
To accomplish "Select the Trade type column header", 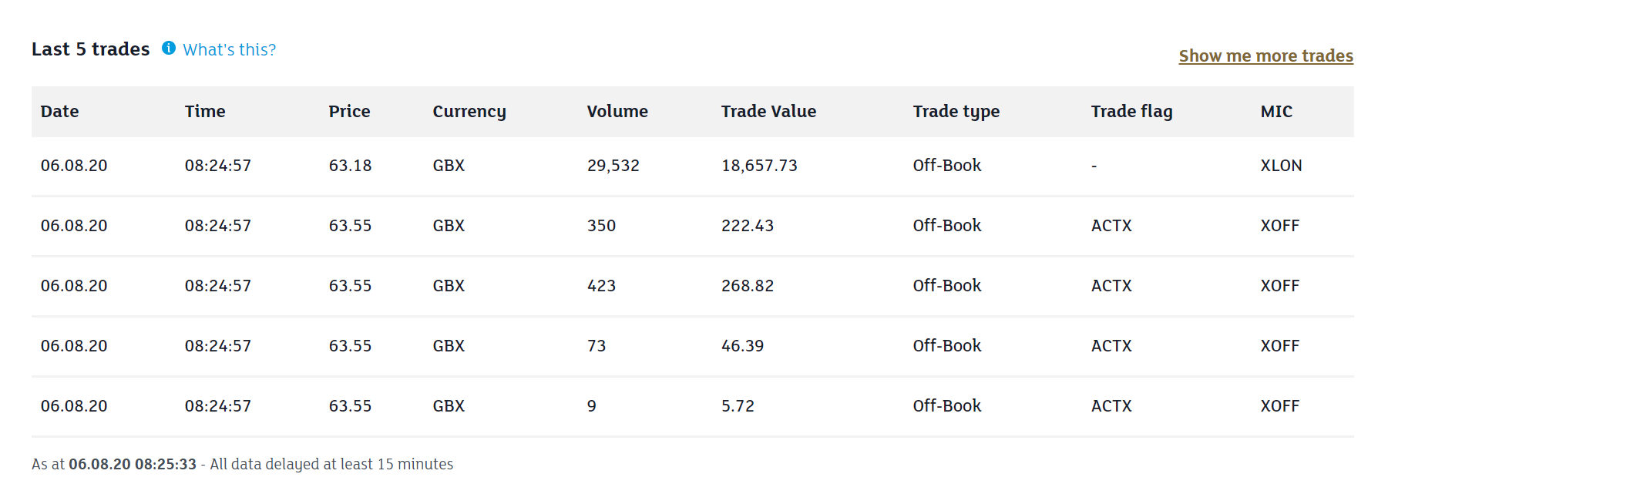I will pyautogui.click(x=956, y=112).
